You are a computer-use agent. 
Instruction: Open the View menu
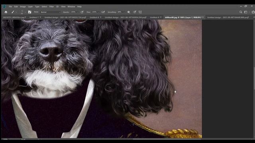click(63, 7)
